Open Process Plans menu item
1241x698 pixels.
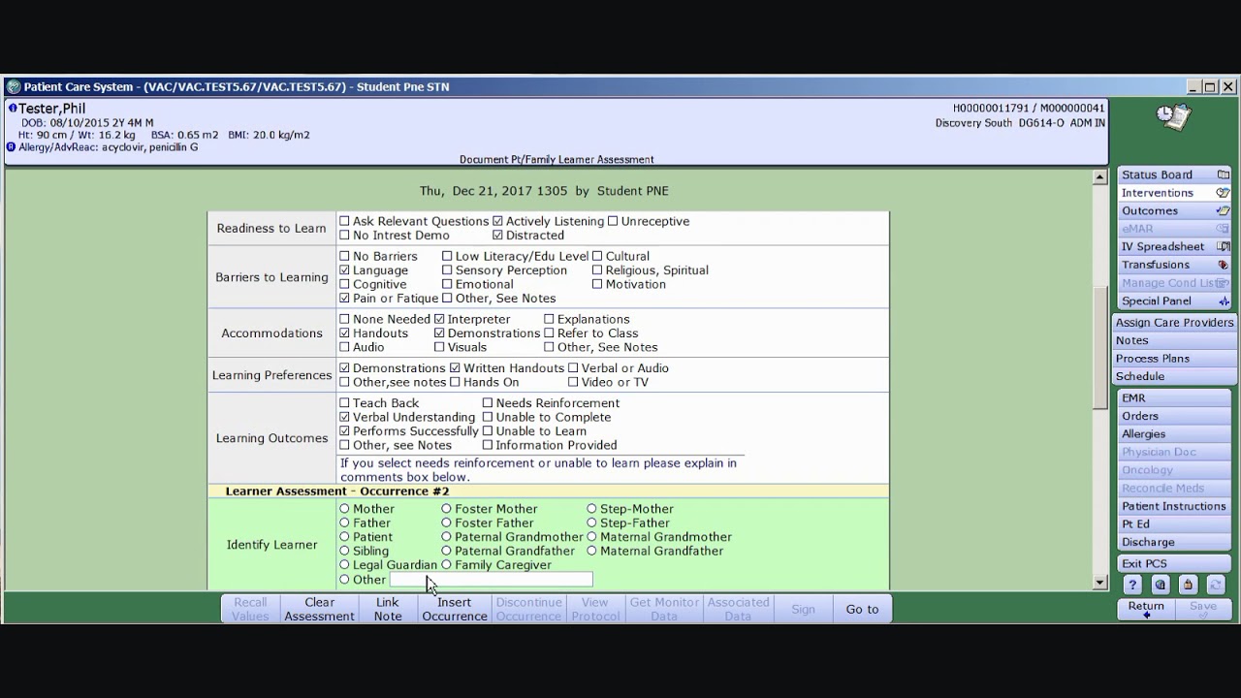(x=1174, y=359)
